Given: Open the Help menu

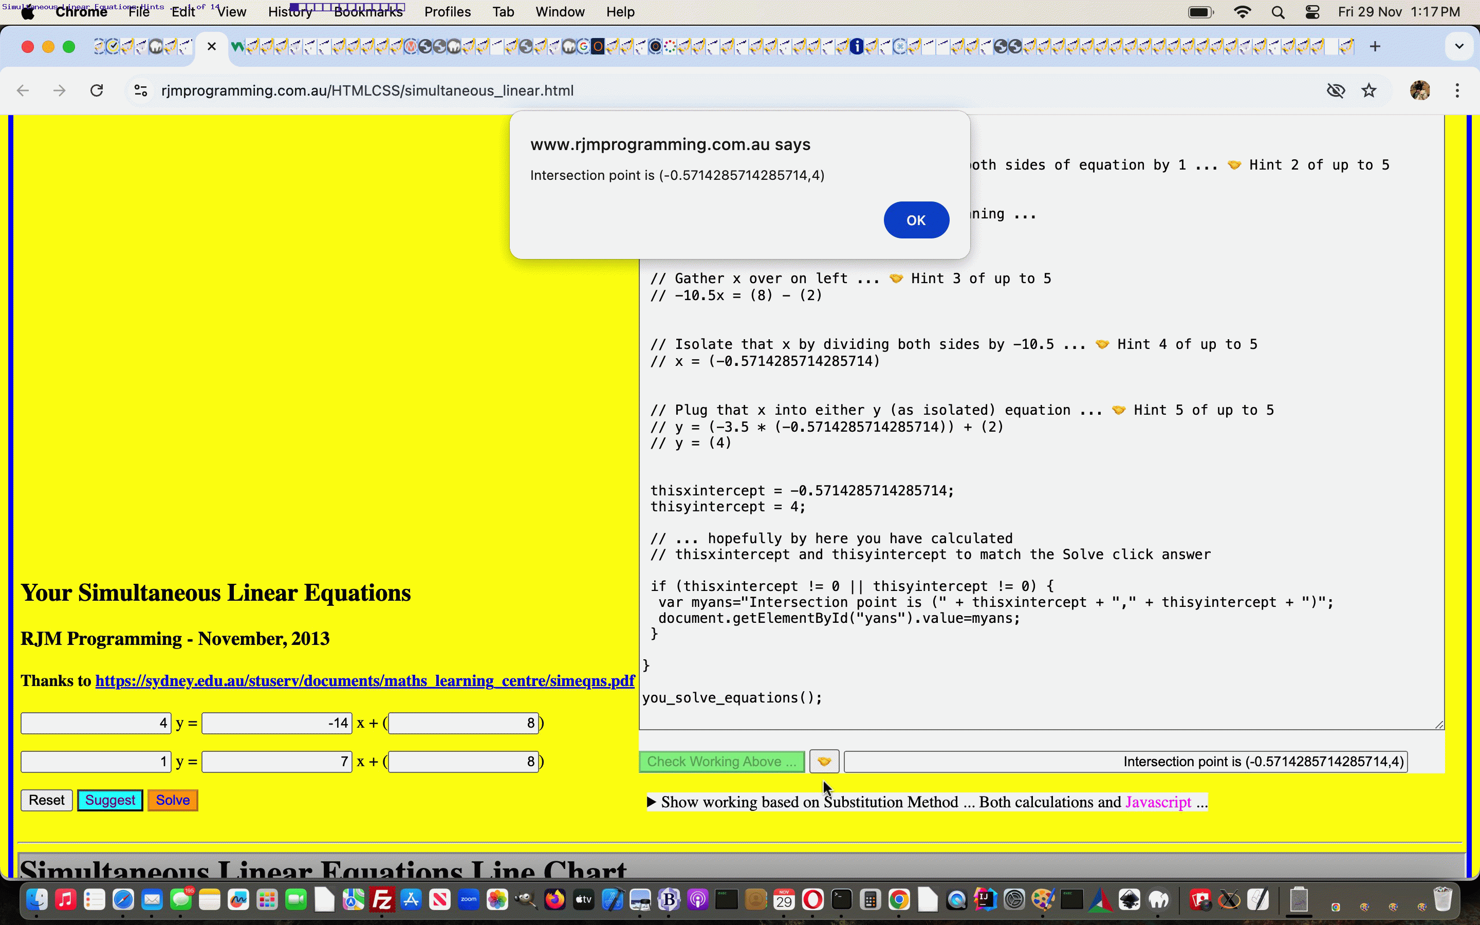Looking at the screenshot, I should pyautogui.click(x=620, y=12).
